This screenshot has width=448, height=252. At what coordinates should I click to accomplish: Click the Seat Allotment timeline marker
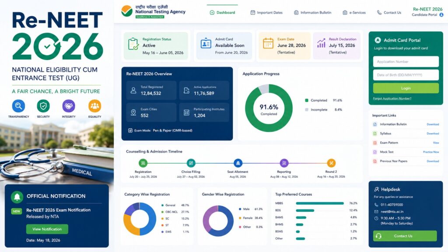point(238,163)
